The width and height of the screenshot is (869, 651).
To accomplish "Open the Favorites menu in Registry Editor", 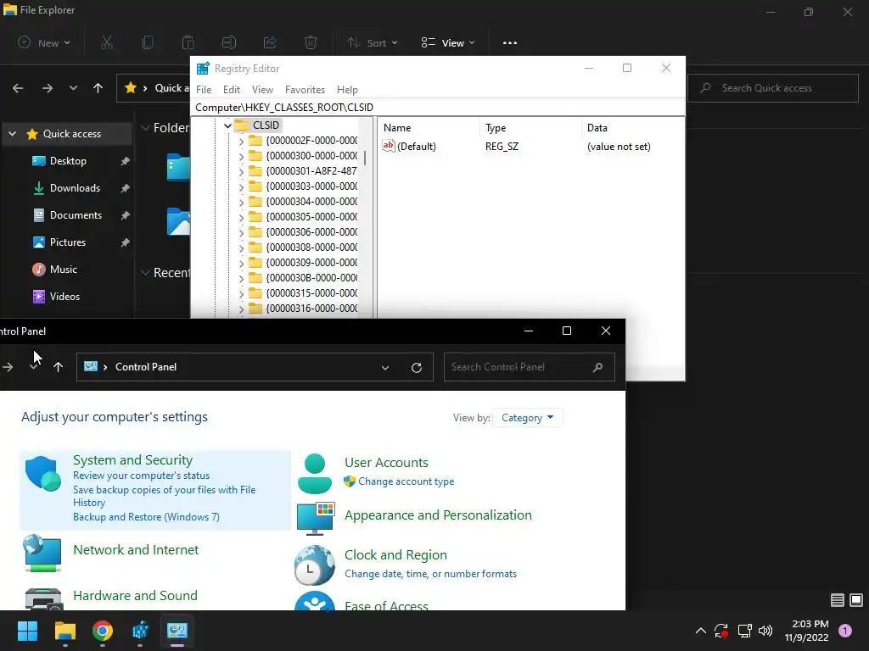I will point(305,90).
